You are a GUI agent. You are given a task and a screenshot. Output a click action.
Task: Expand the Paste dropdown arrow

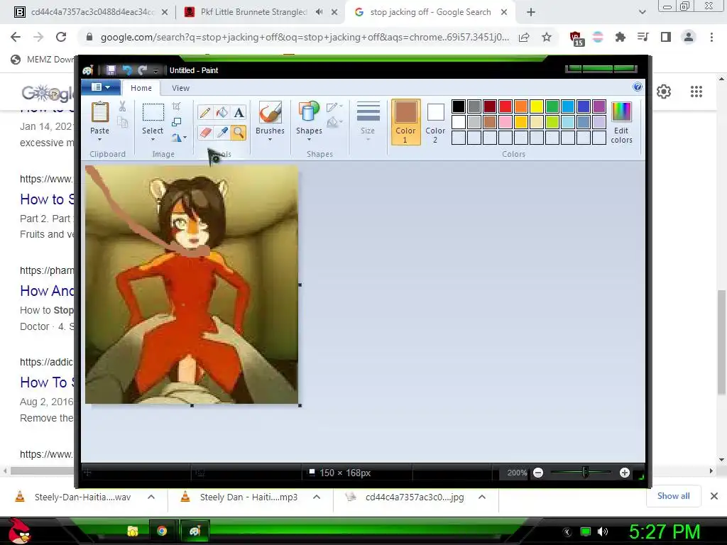point(99,140)
